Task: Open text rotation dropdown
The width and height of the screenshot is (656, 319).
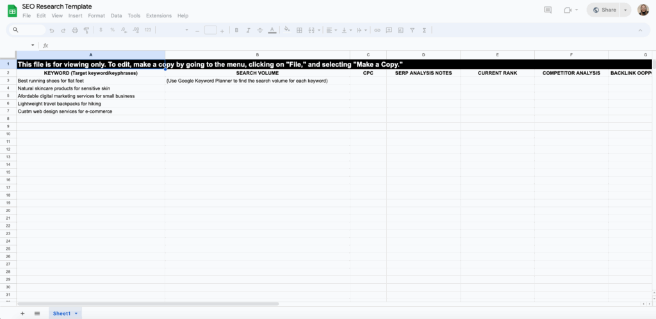Action: click(361, 30)
